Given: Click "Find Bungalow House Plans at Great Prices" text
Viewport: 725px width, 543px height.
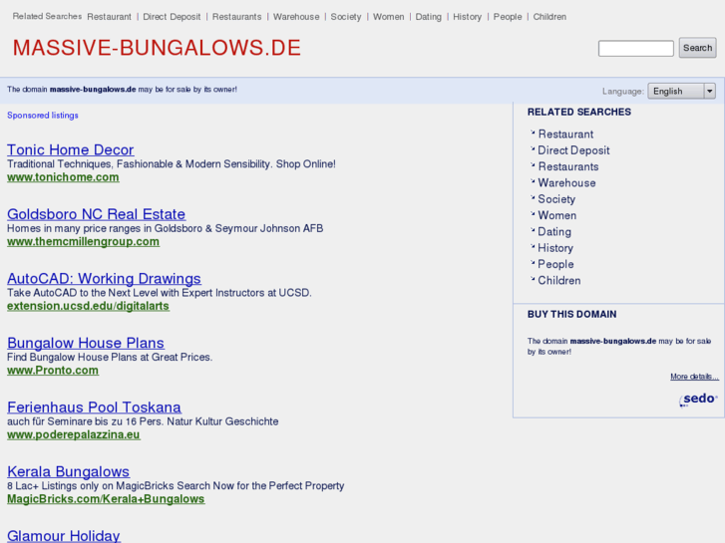Looking at the screenshot, I should click(x=110, y=357).
